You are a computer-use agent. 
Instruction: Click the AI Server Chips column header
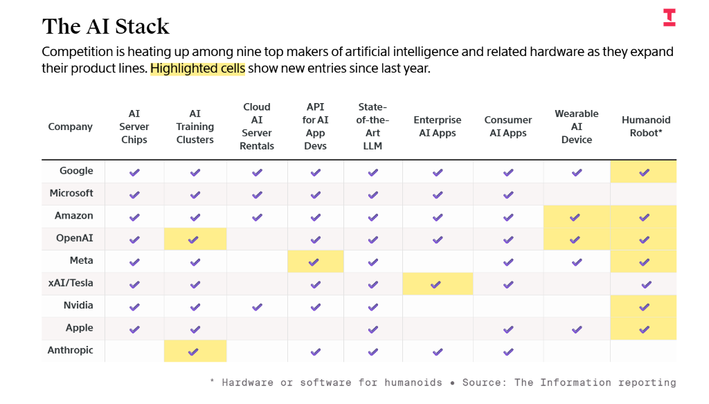(x=134, y=127)
